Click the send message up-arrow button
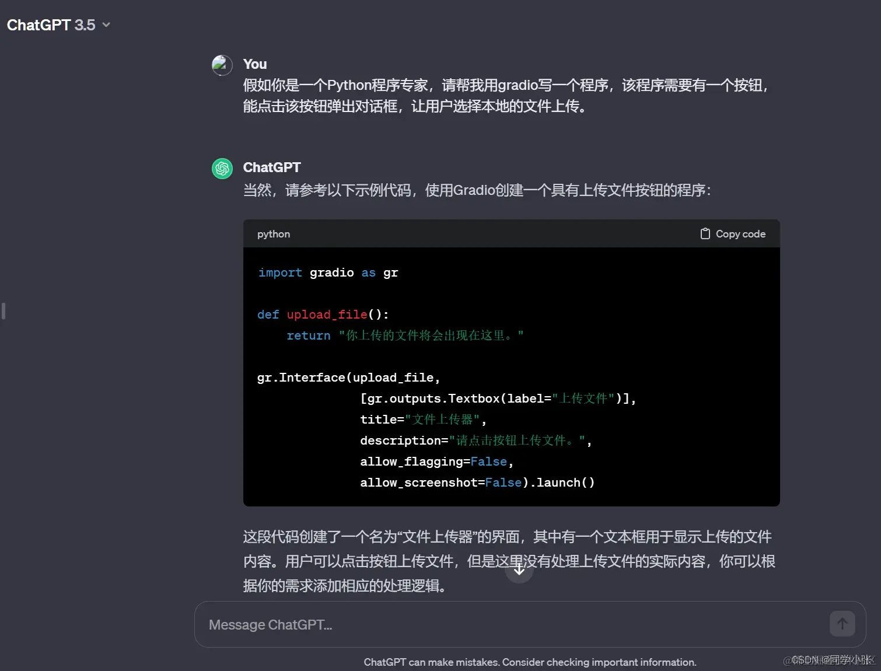 coord(842,624)
